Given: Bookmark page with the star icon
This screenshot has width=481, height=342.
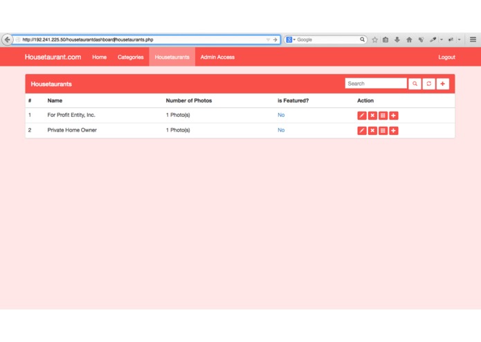Looking at the screenshot, I should pos(374,39).
